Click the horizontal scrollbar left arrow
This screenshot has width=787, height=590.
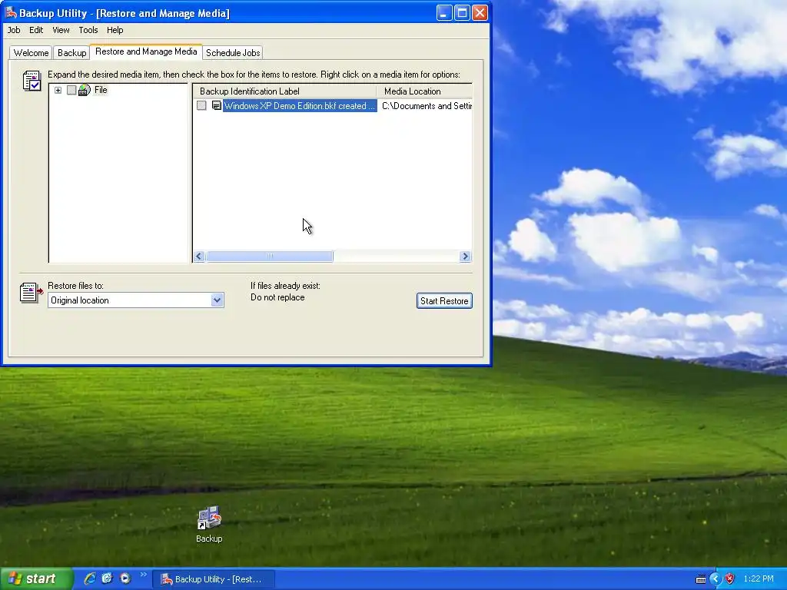199,257
